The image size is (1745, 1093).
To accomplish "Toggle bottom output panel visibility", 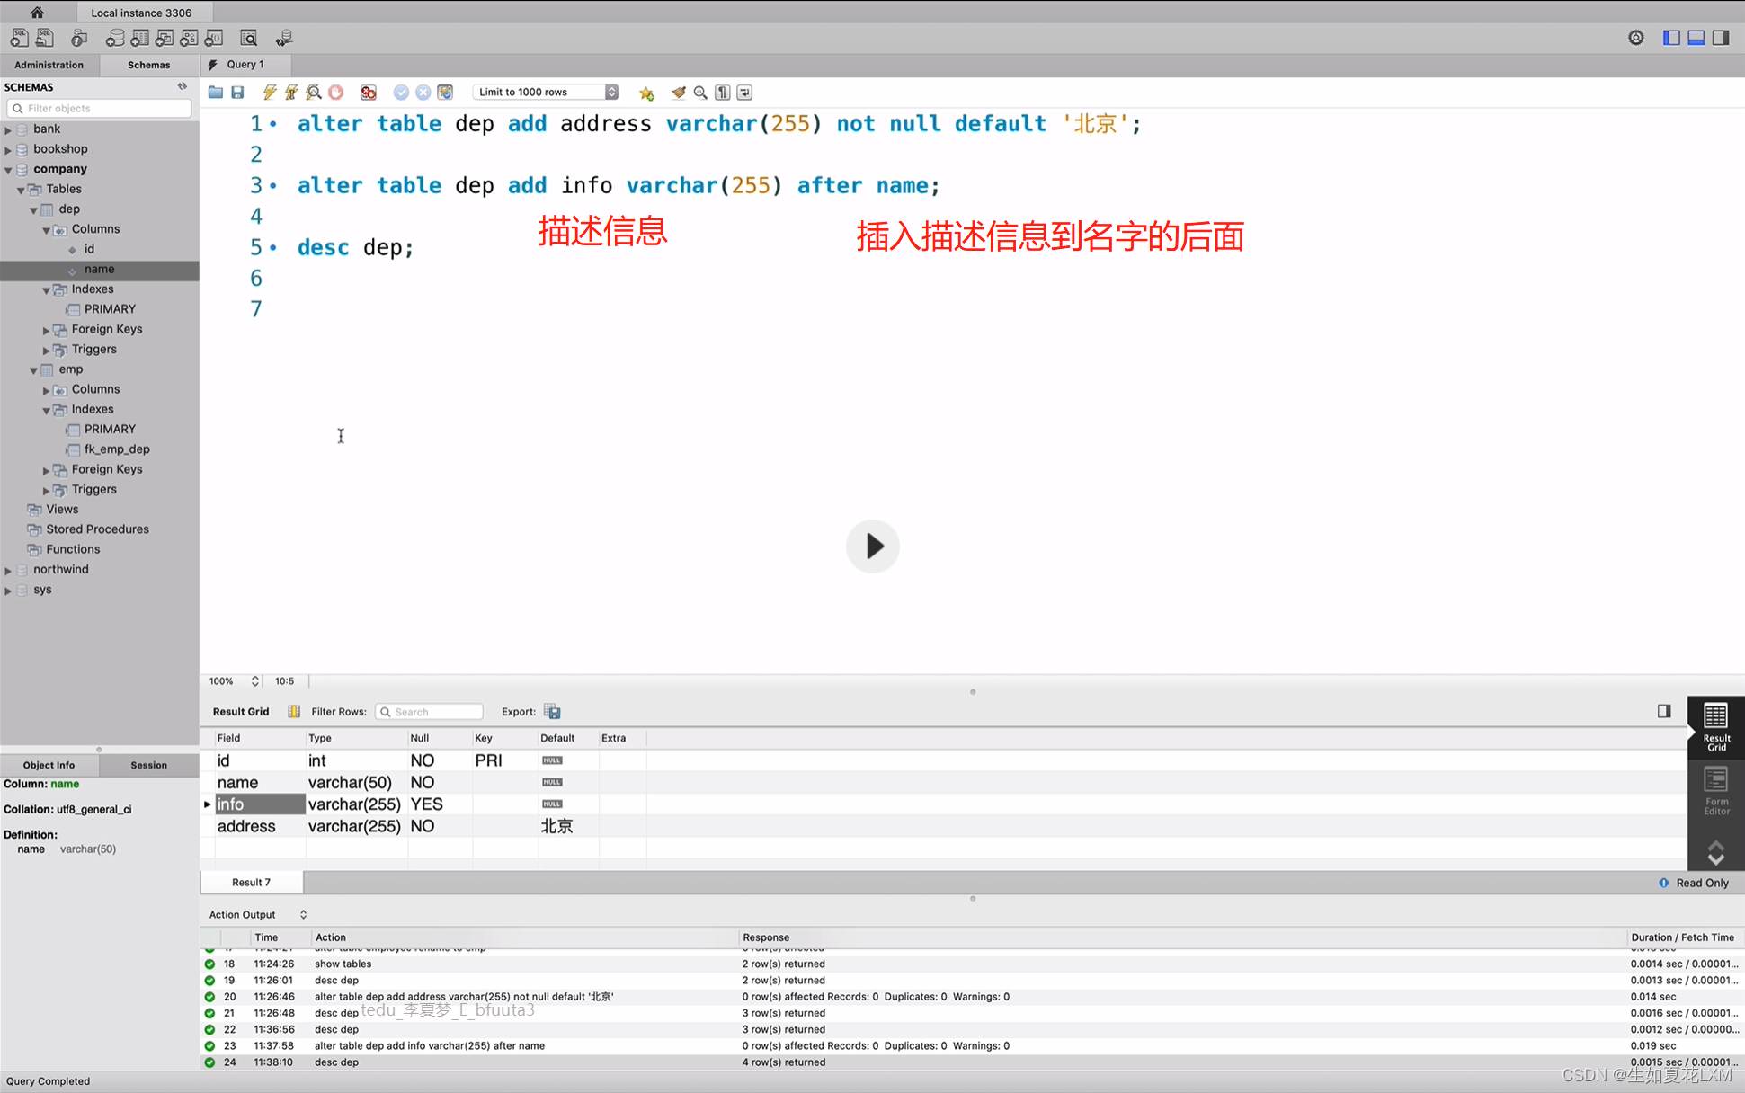I will pos(1696,38).
